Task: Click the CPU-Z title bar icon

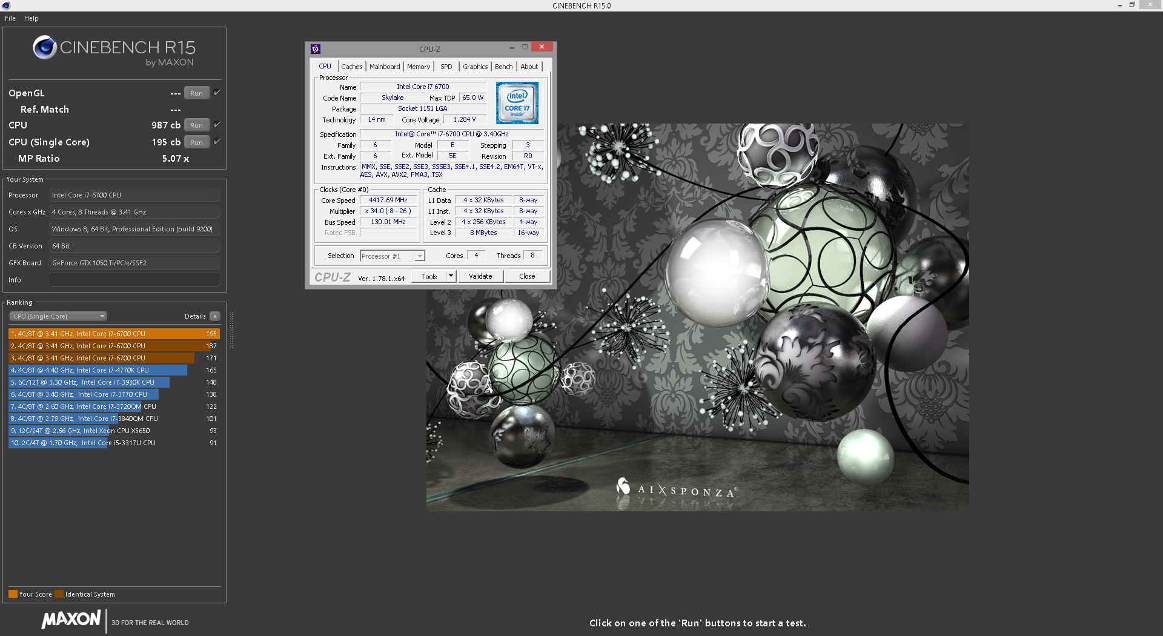Action: (316, 49)
